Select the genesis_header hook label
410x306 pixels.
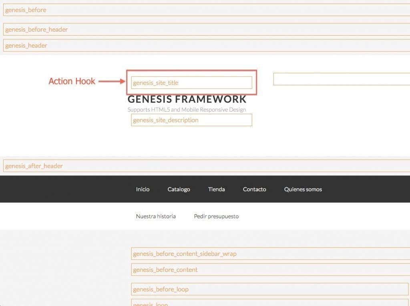pyautogui.click(x=26, y=46)
